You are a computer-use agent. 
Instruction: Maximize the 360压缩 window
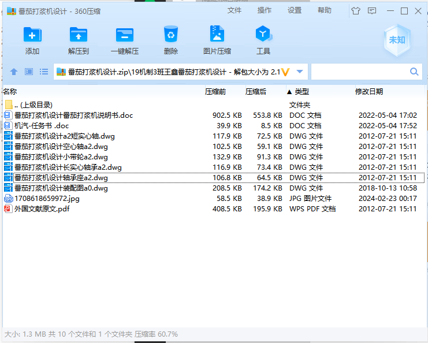point(404,11)
